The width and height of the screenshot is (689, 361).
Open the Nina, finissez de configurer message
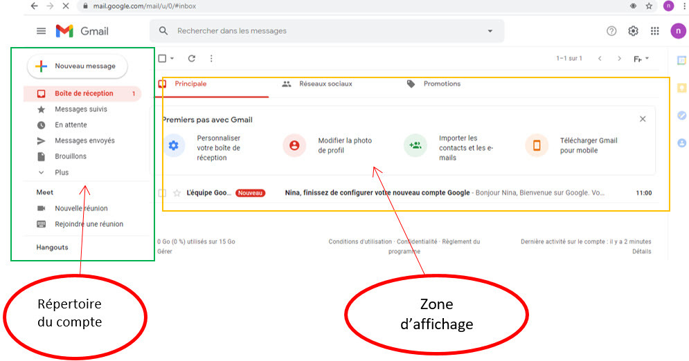tap(377, 192)
